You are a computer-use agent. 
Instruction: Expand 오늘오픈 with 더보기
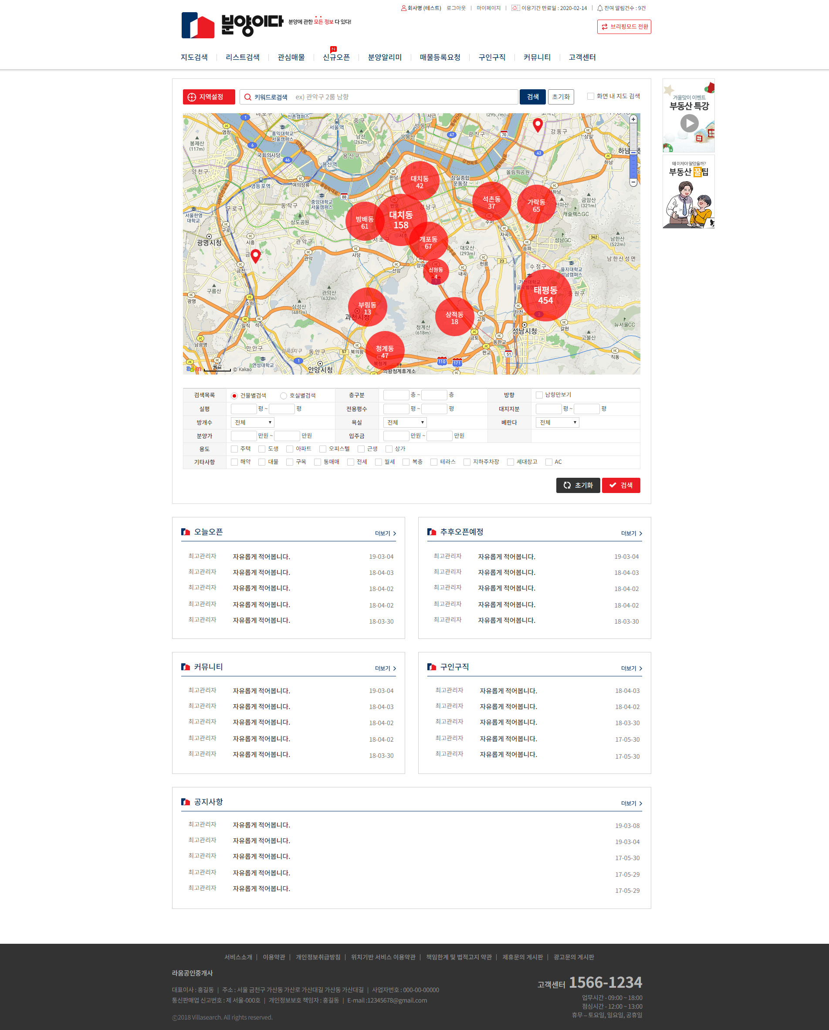click(x=385, y=533)
